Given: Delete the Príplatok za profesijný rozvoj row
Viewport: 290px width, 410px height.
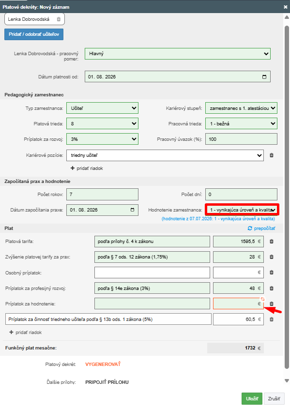Looking at the screenshot, I should (272, 288).
